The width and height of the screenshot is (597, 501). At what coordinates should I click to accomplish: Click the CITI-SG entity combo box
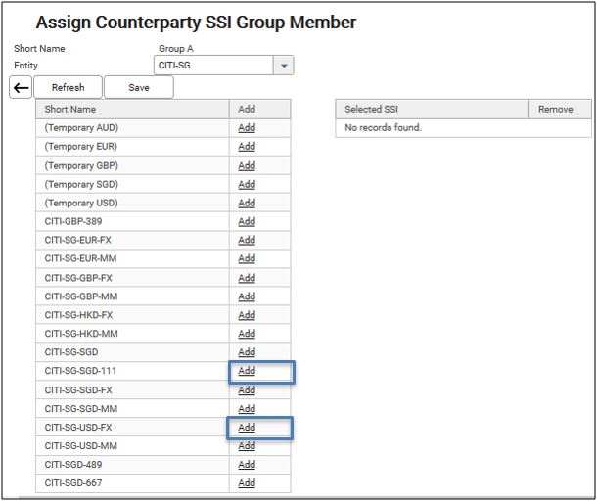coord(212,66)
